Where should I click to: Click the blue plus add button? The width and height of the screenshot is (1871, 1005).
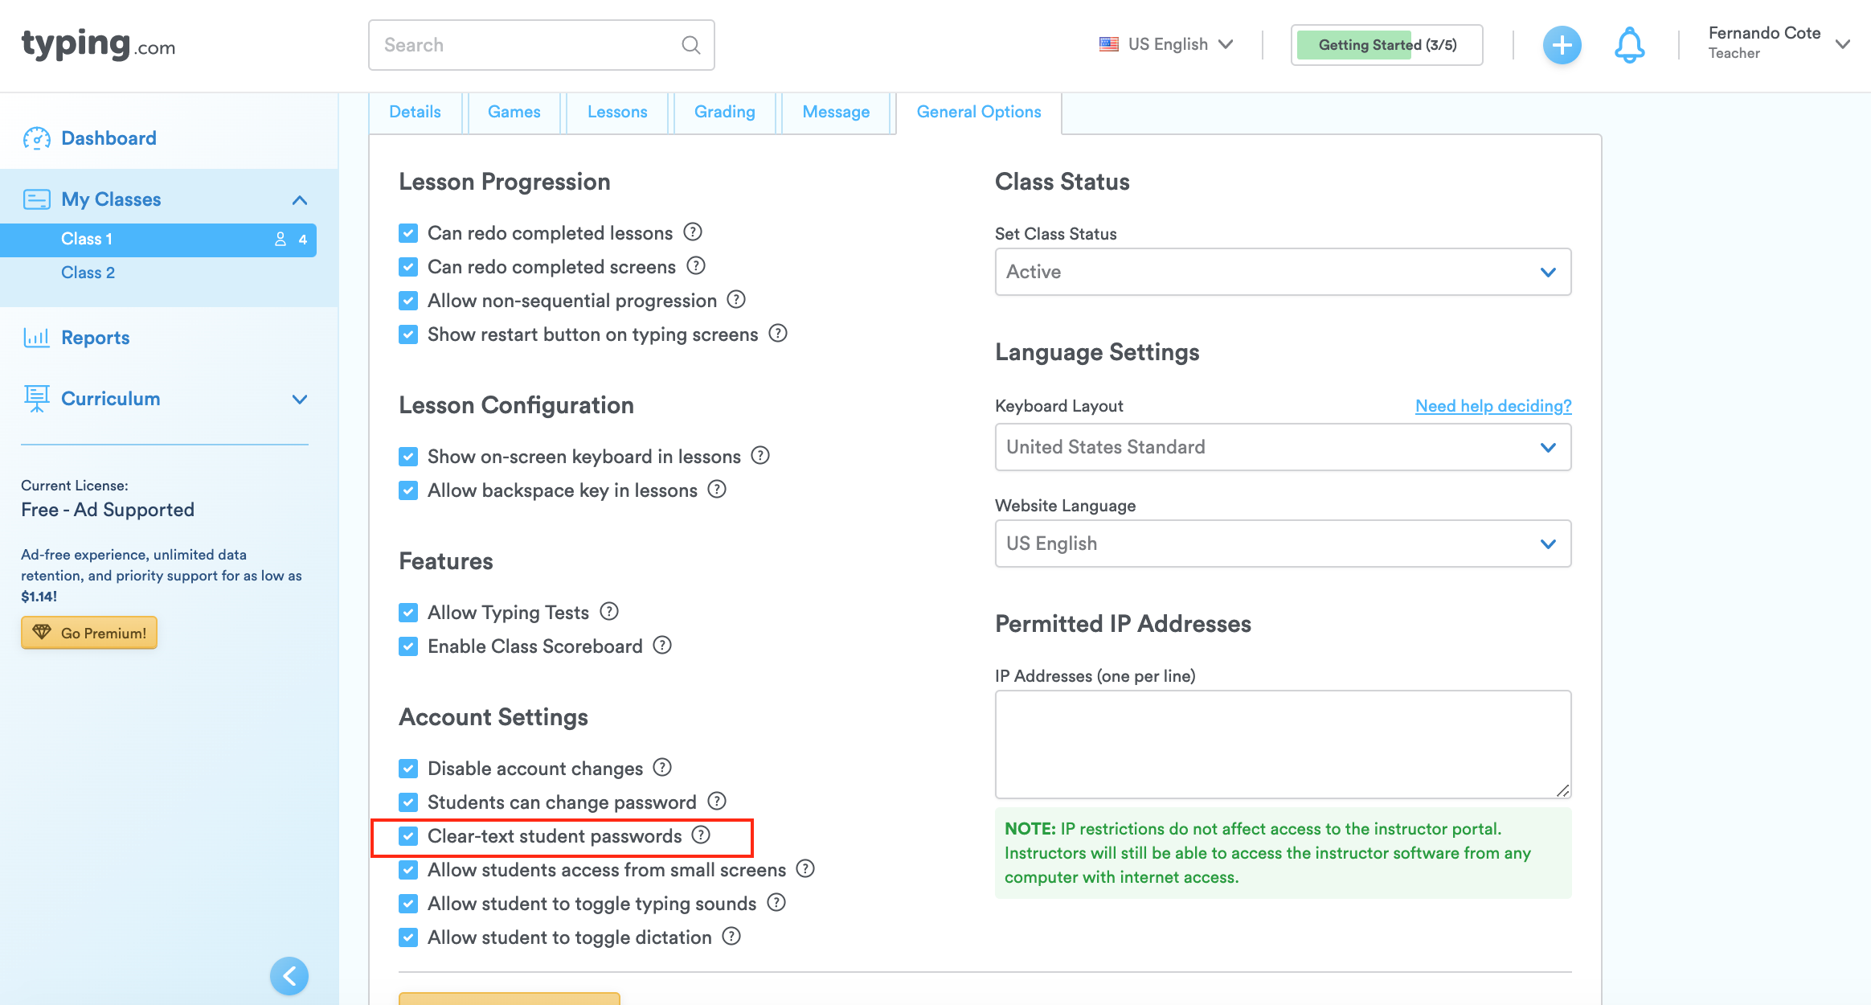click(x=1562, y=45)
